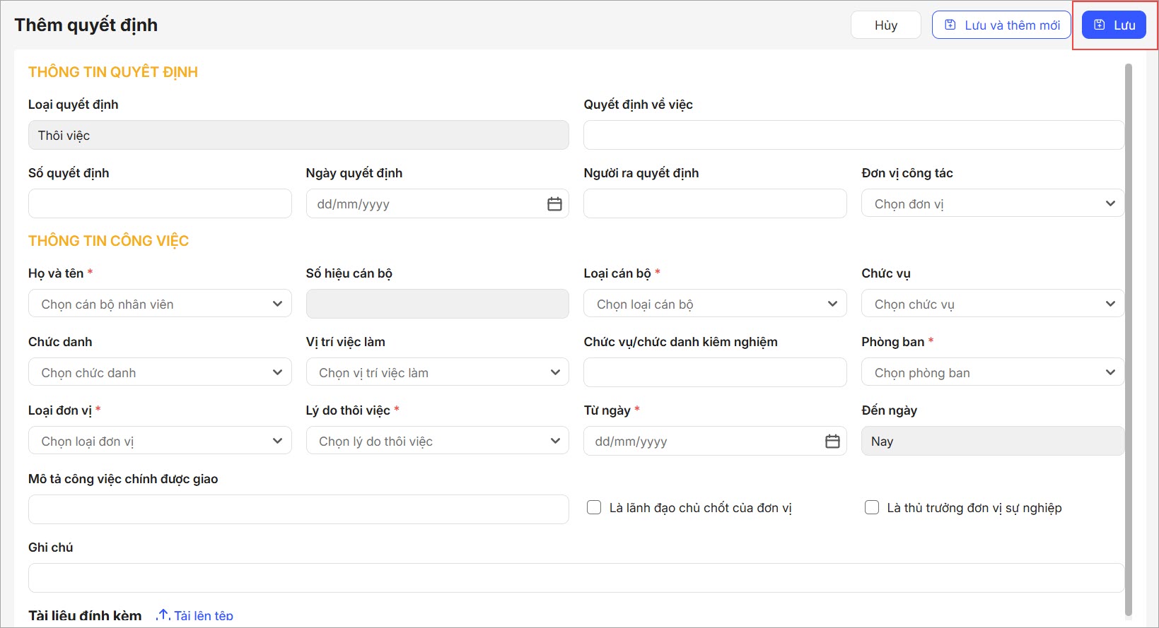1159x628 pixels.
Task: Click the Hủy button
Action: click(885, 25)
